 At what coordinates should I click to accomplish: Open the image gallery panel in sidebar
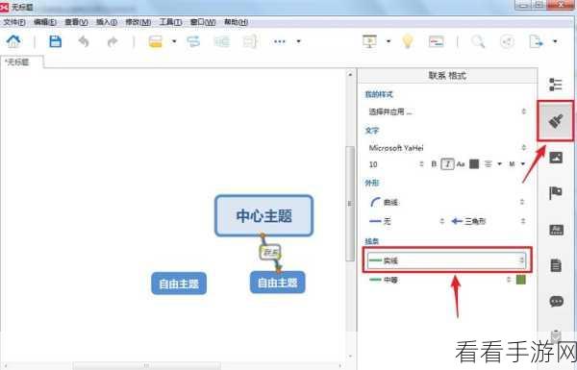click(556, 158)
